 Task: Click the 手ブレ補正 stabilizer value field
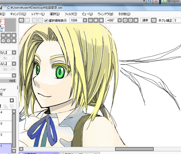point(177,21)
